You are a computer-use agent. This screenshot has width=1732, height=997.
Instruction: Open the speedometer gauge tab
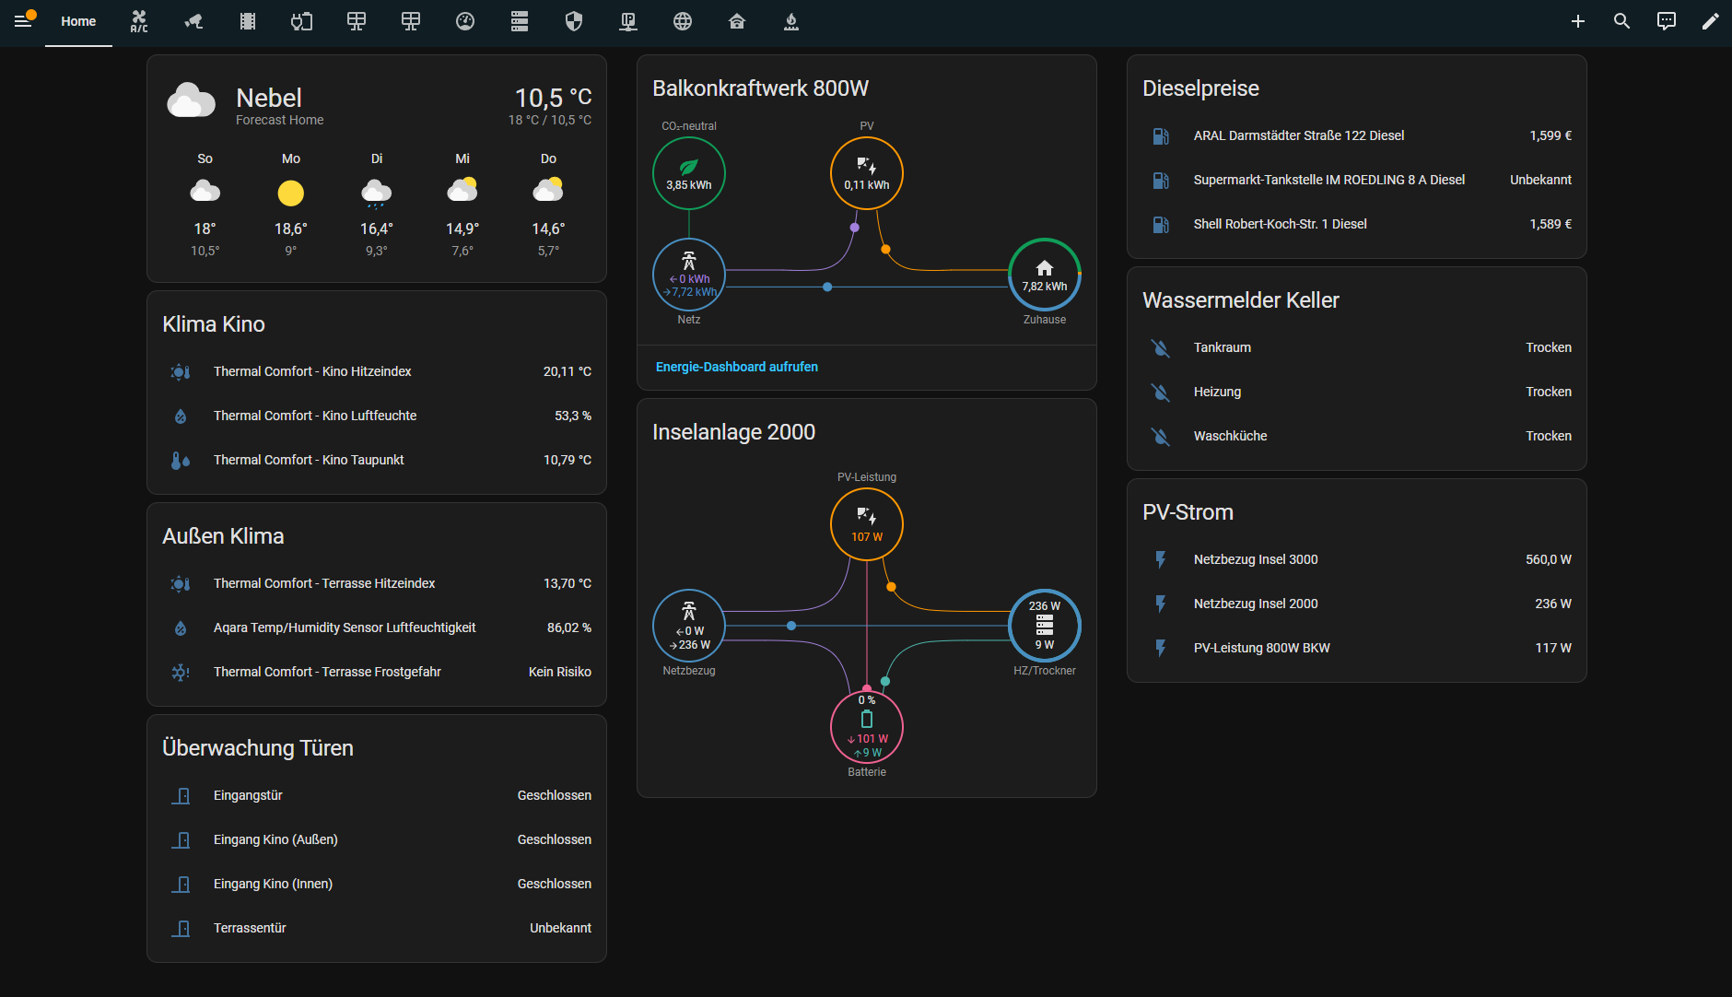[465, 21]
